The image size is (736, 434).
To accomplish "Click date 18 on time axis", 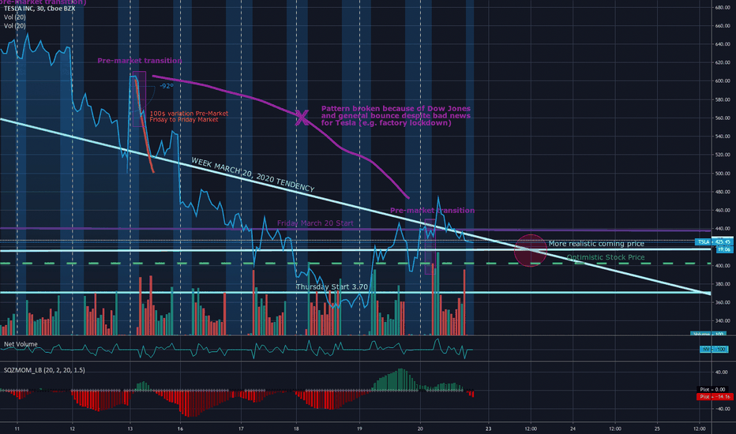I will 296,428.
